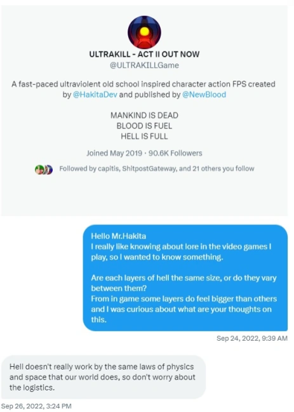The image size is (294, 412).
Task: Click the leftmost green mutual follower avatar
Action: 39,170
